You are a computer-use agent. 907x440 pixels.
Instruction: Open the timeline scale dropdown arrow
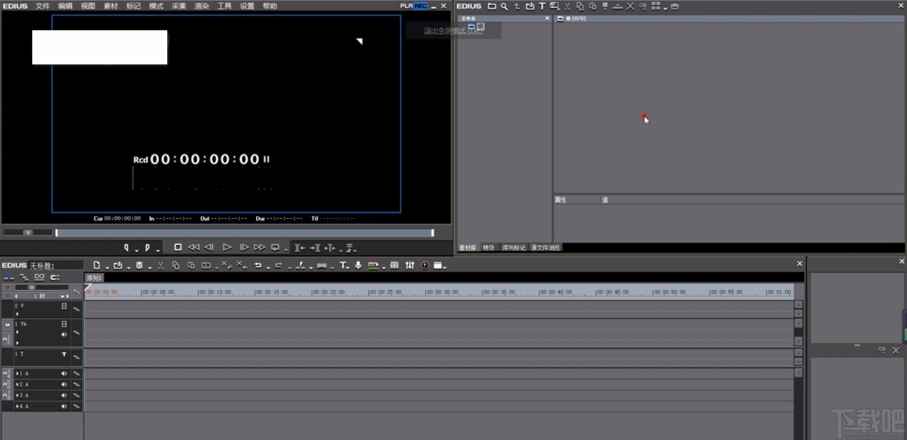pyautogui.click(x=62, y=296)
